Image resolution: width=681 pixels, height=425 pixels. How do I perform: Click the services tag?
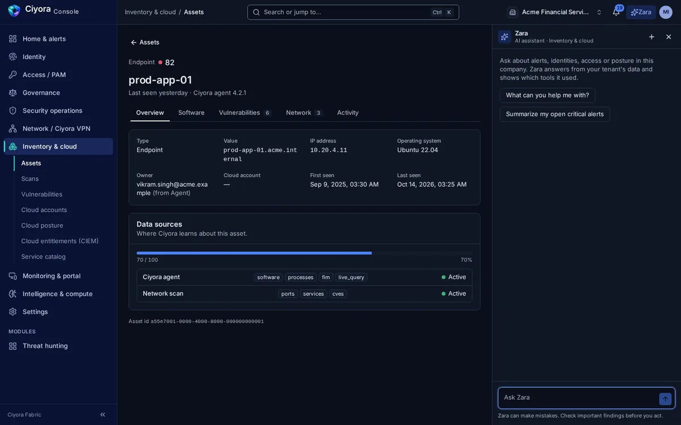pos(313,294)
